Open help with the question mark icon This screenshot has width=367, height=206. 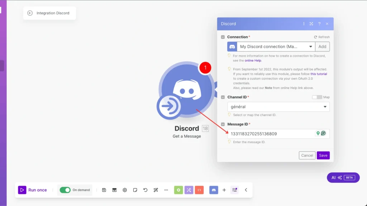tap(319, 24)
